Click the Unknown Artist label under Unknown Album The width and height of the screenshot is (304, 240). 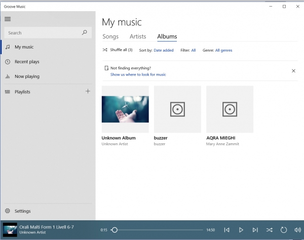click(115, 144)
